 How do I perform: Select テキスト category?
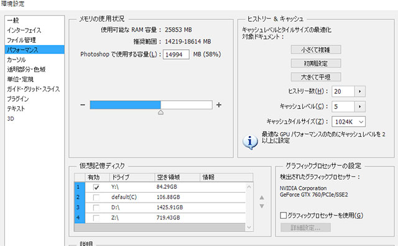[x=16, y=109]
